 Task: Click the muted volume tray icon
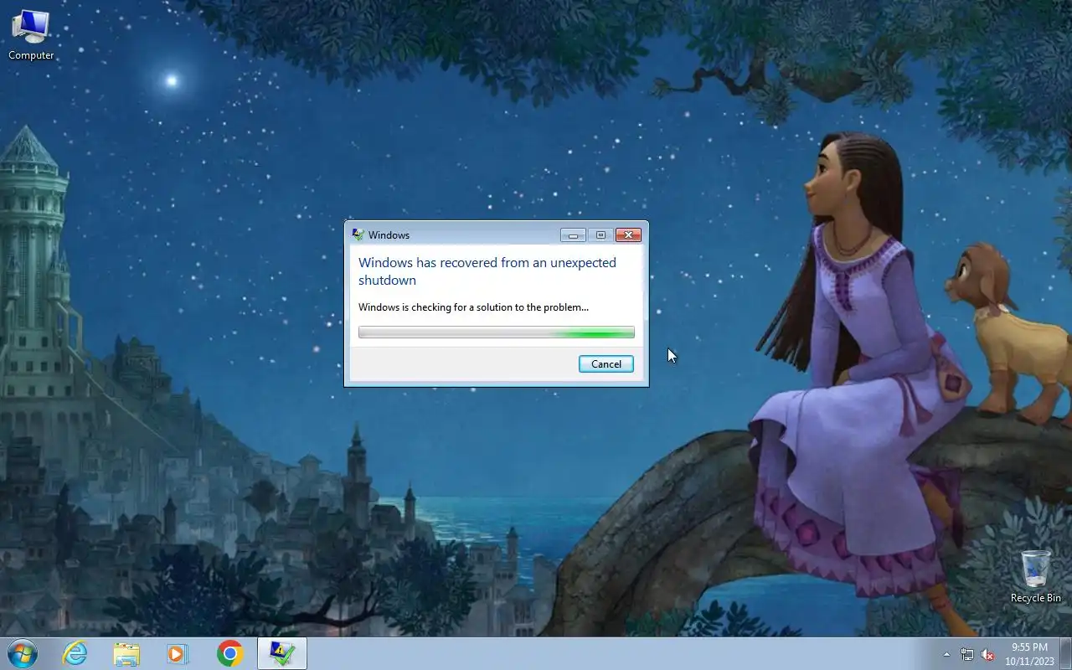pyautogui.click(x=988, y=654)
